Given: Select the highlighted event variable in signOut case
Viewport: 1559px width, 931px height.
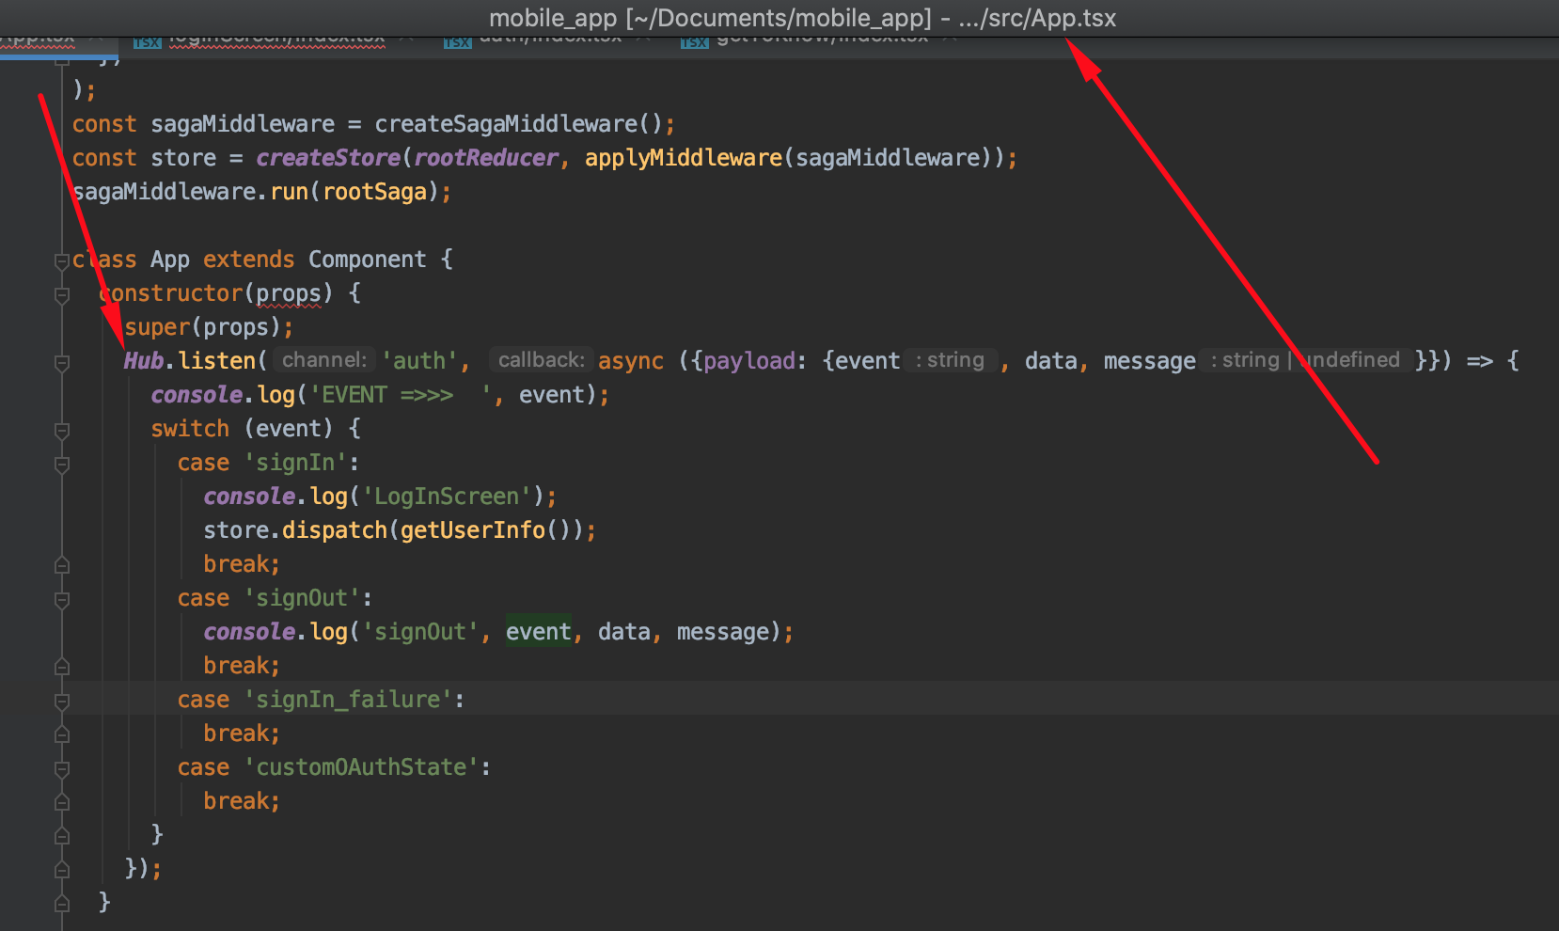Looking at the screenshot, I should pos(539,631).
